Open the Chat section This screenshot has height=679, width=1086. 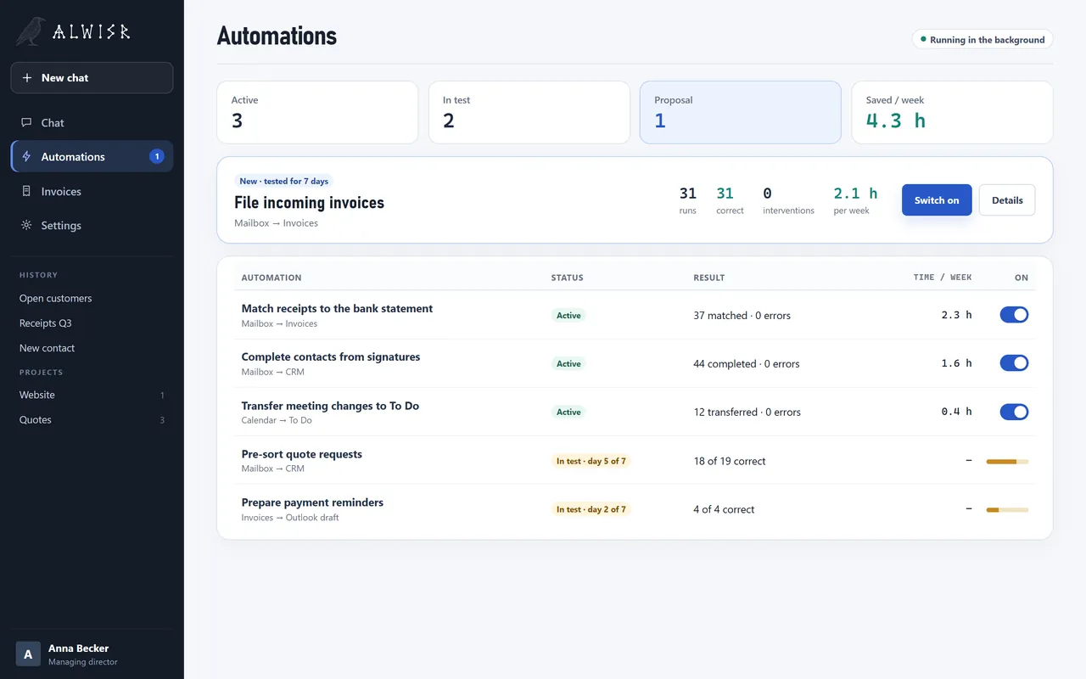click(92, 123)
